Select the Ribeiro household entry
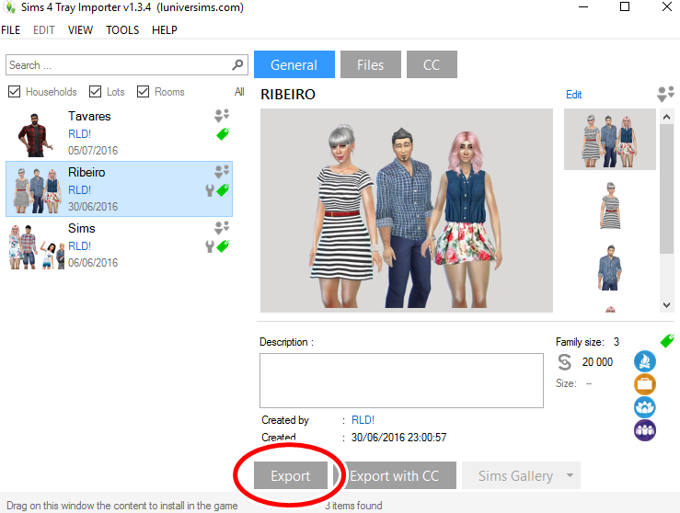 119,188
